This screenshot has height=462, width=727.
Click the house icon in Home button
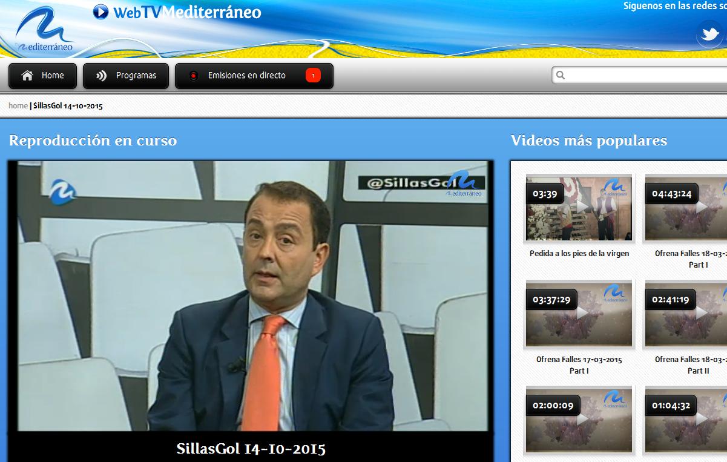tap(27, 76)
